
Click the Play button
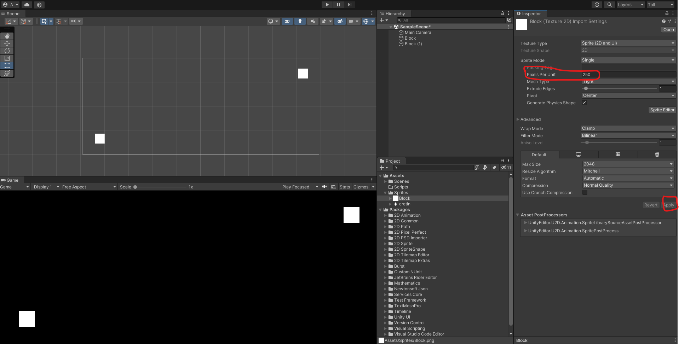(x=327, y=5)
